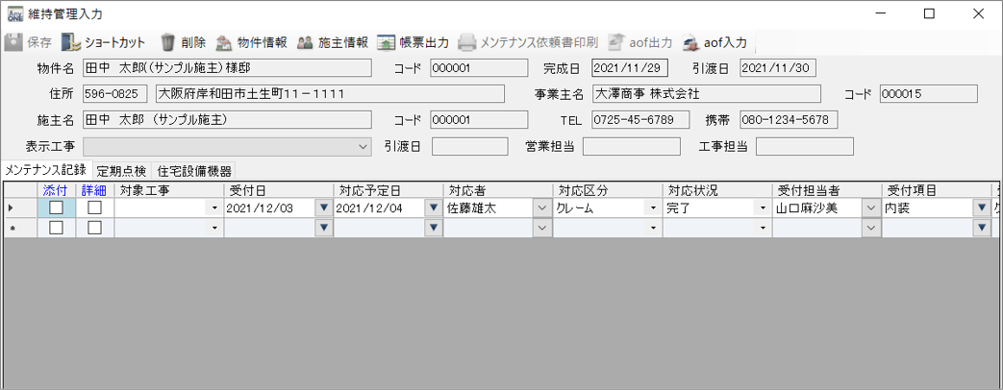Click aof入力 import icon

pos(690,43)
